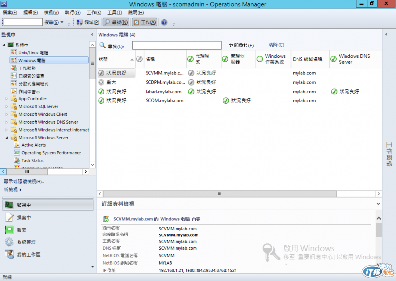Viewport: 396px width, 281px height.
Task: Click the 尋找(L) search text field
Action: [177, 46]
